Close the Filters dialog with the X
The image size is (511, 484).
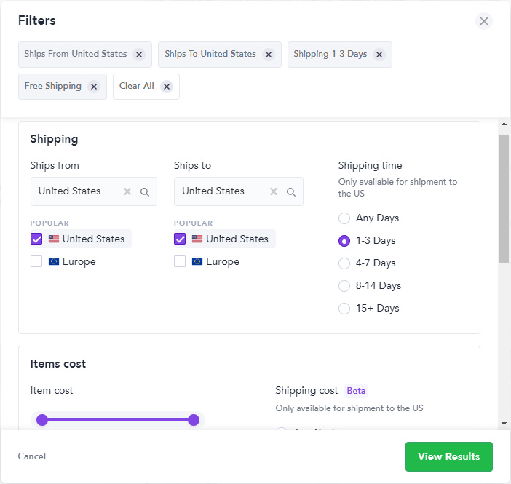(x=483, y=21)
